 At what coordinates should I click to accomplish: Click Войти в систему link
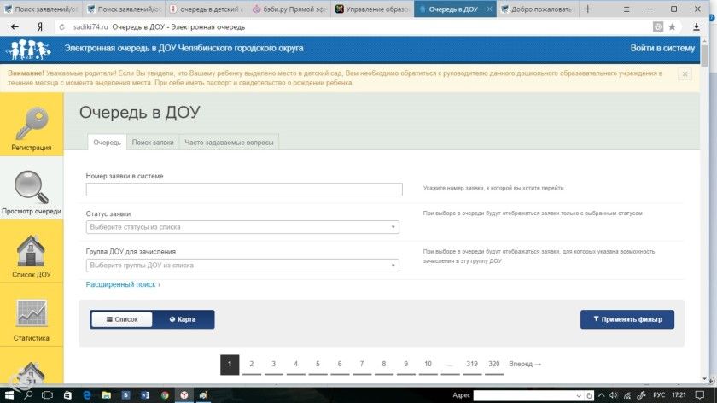coord(662,48)
